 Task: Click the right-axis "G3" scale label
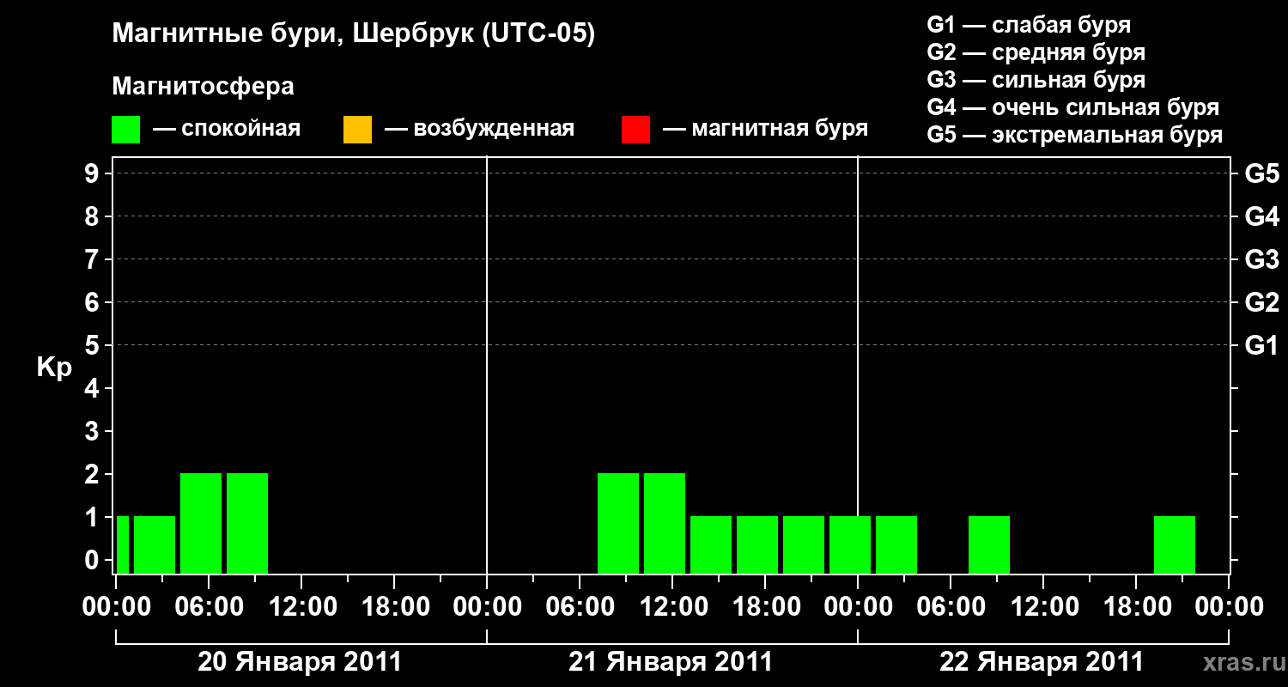pos(1261,259)
